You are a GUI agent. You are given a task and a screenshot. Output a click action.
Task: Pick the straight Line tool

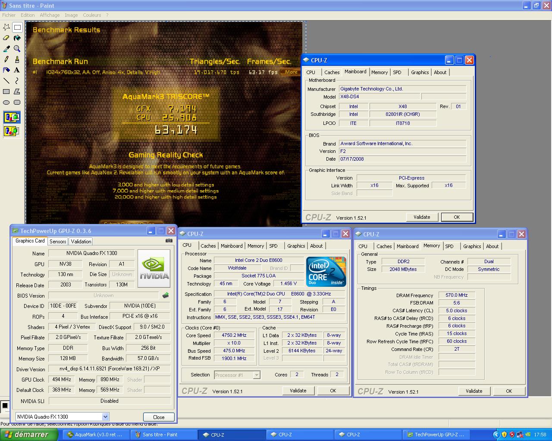coord(6,81)
